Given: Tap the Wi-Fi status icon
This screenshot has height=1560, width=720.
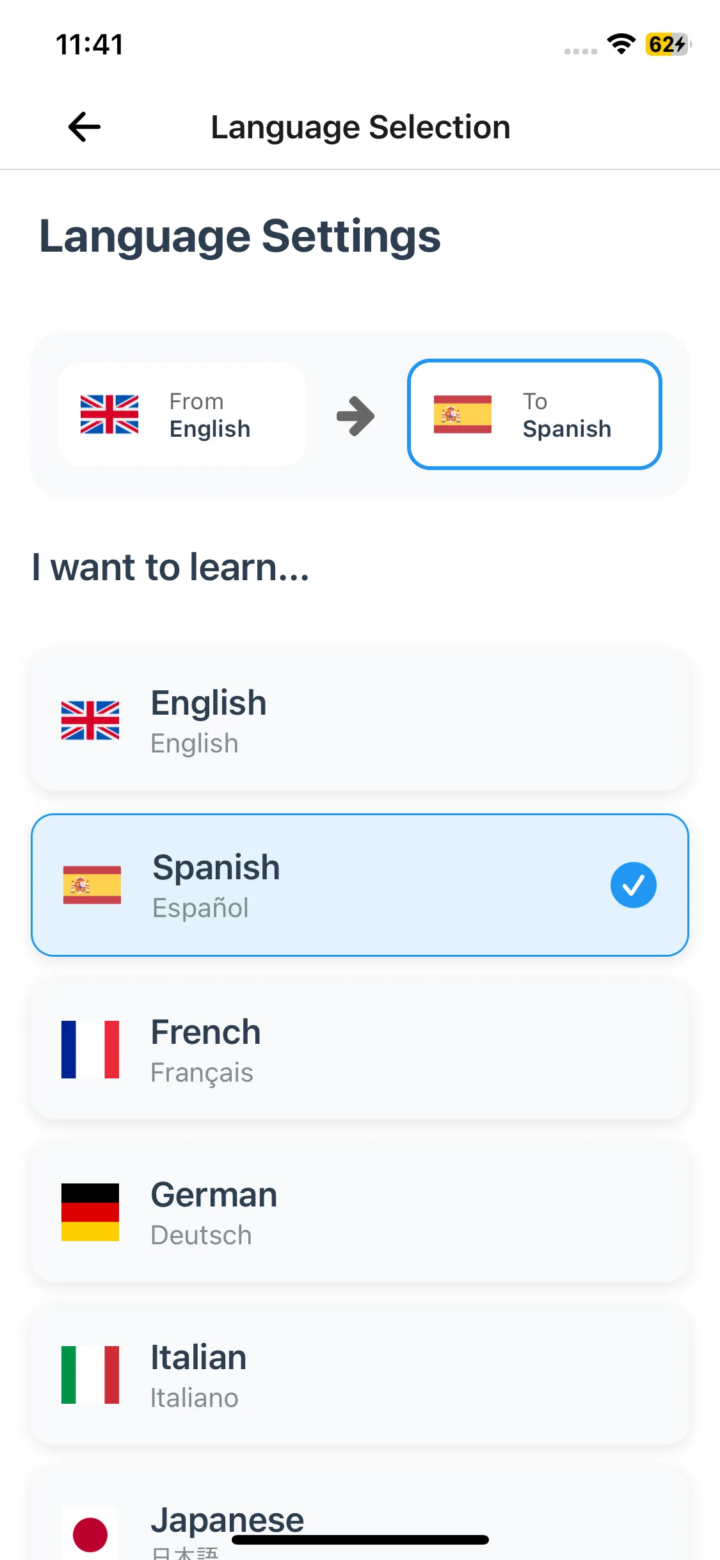Looking at the screenshot, I should 621,44.
